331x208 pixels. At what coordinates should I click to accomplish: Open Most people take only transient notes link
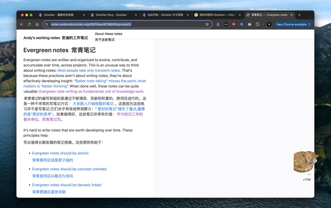pyautogui.click(x=89, y=70)
